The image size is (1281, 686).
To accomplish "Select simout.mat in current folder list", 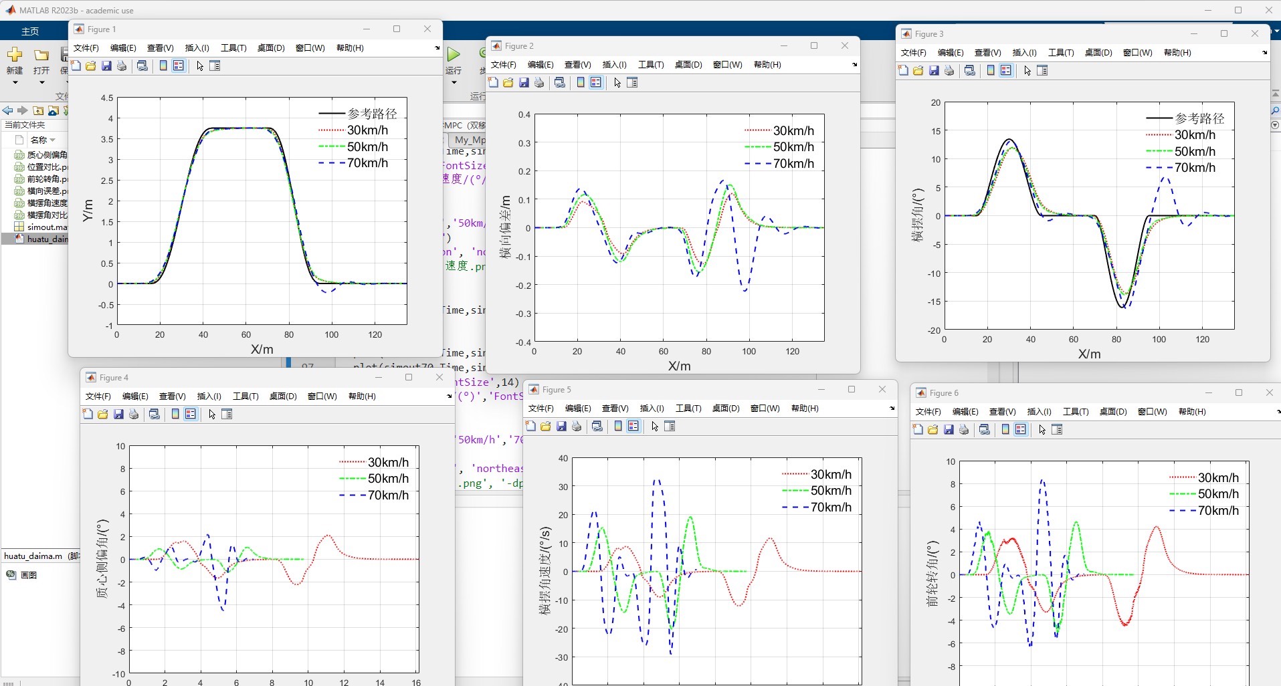I will click(41, 227).
